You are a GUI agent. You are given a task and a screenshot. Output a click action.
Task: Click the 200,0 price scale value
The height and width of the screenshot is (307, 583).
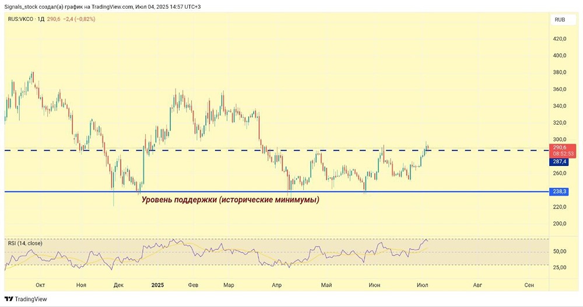[560, 223]
